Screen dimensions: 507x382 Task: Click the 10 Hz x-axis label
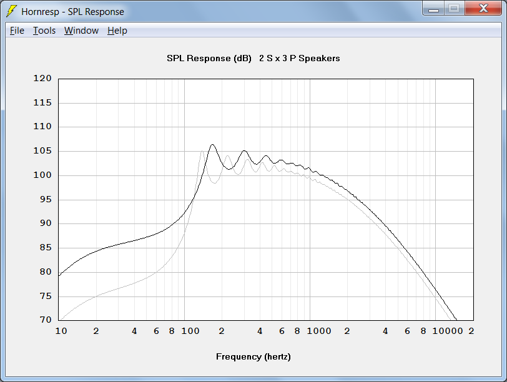point(61,331)
